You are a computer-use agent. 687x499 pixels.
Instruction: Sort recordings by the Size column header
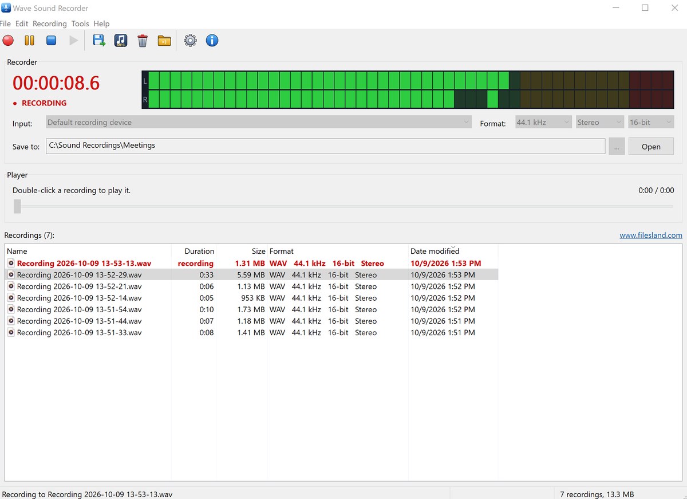242,251
